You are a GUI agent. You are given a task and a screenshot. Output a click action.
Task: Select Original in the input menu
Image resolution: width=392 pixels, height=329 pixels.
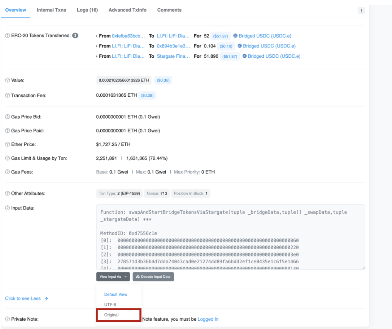[x=111, y=315]
